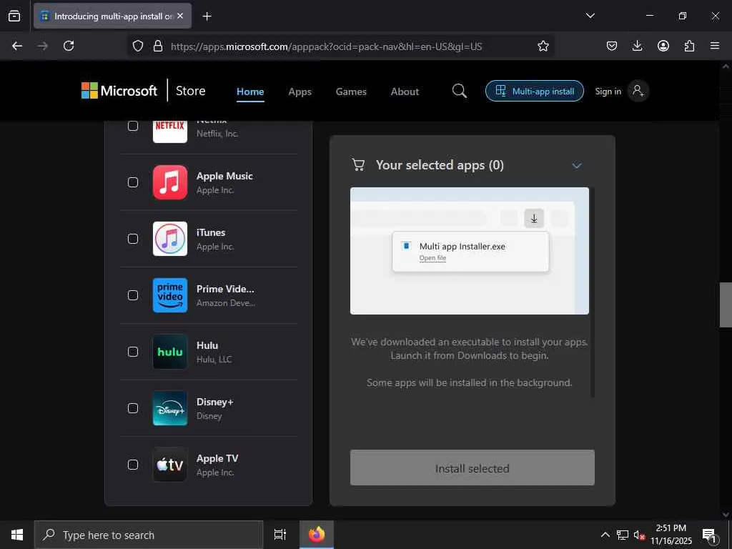732x549 pixels.
Task: Click the Install selected button
Action: pyautogui.click(x=472, y=468)
